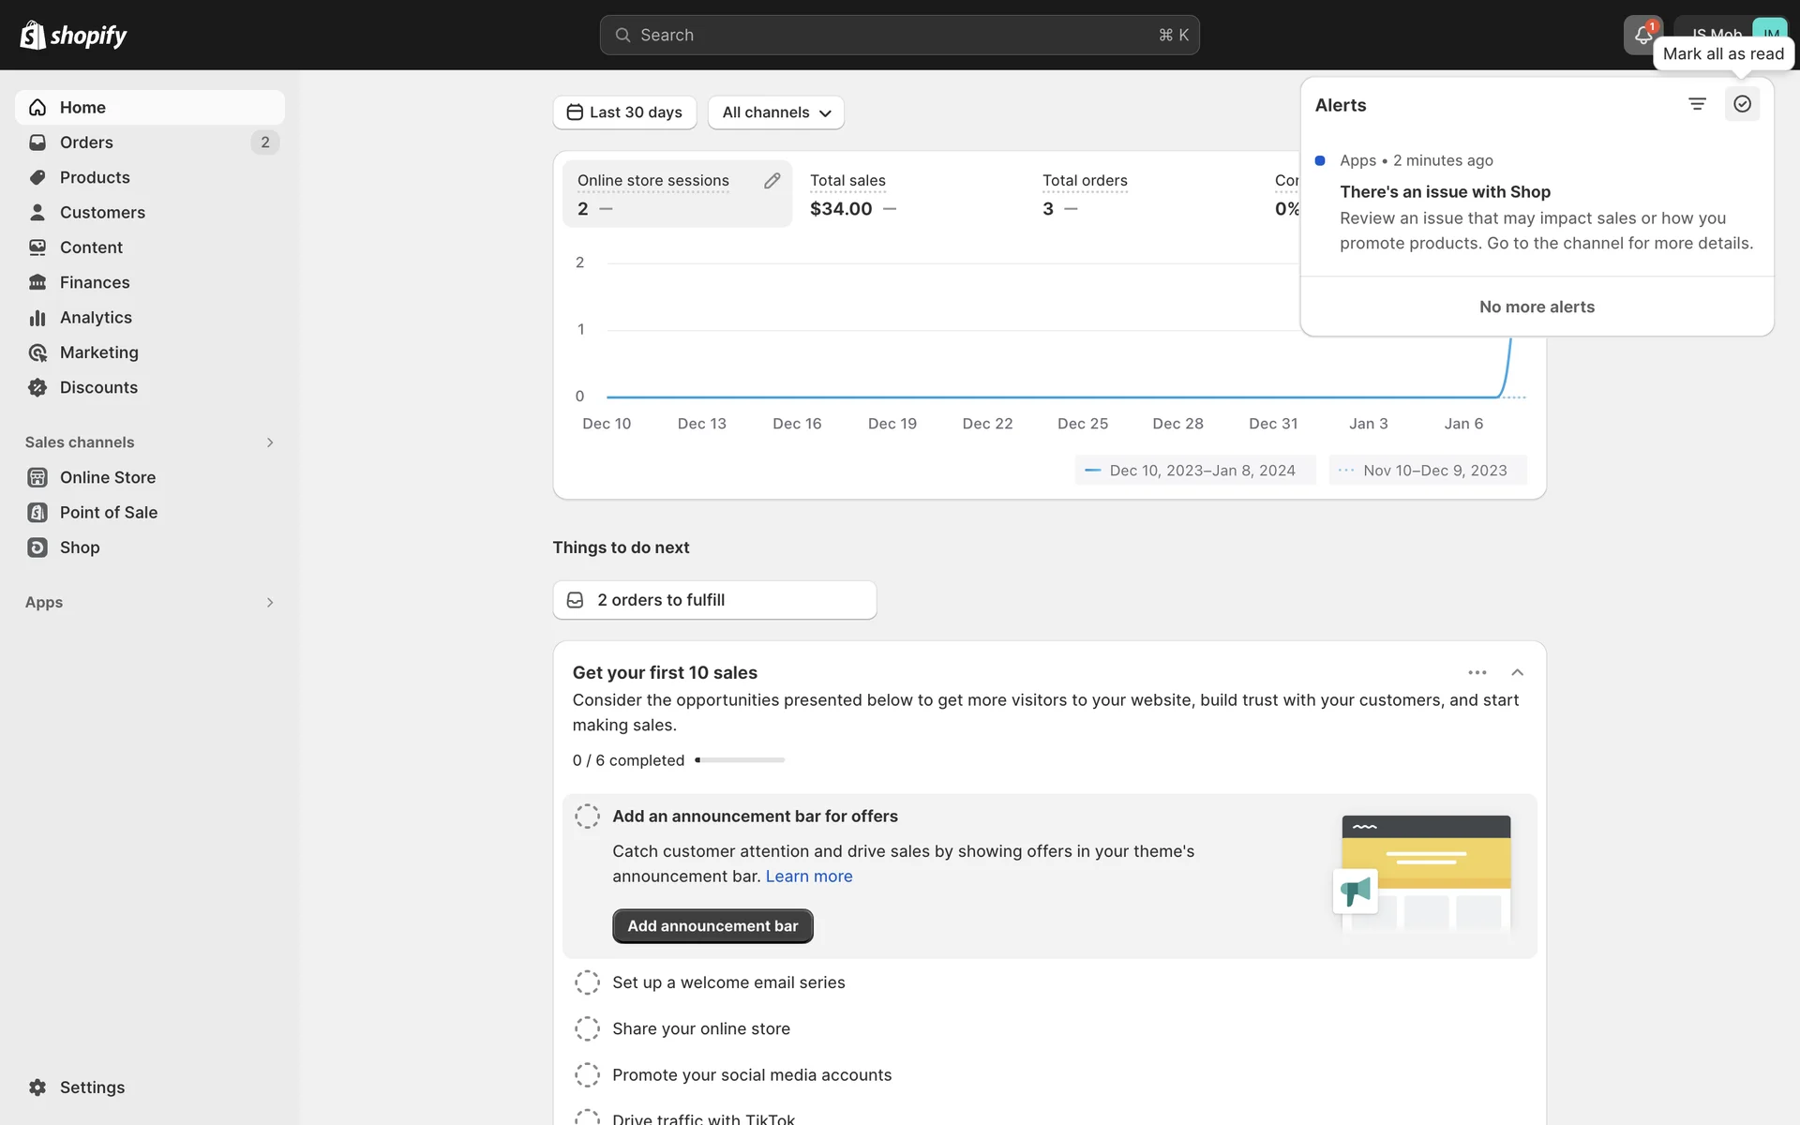Image resolution: width=1800 pixels, height=1125 pixels.
Task: Check the Share your online store circle
Action: click(x=587, y=1028)
